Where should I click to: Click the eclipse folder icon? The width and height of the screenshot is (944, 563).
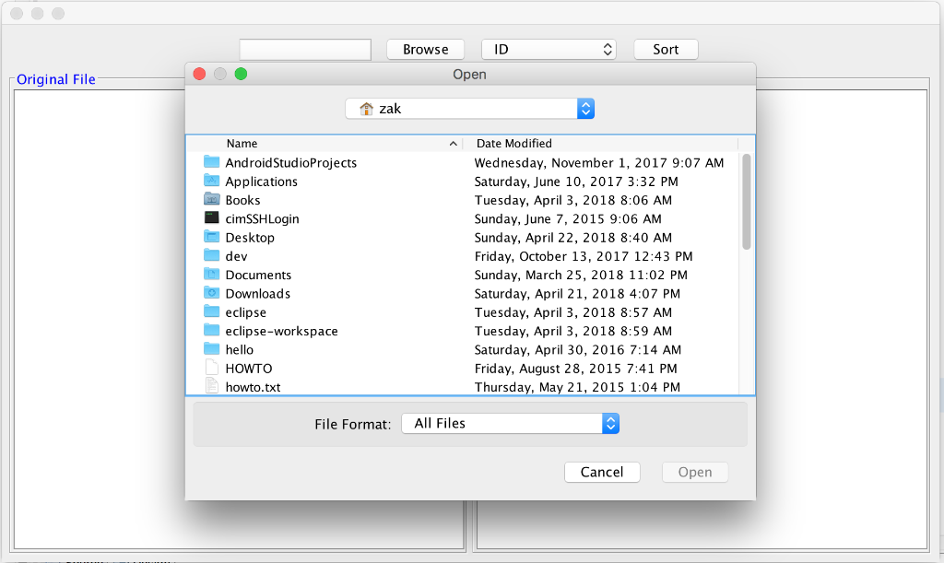tap(211, 311)
